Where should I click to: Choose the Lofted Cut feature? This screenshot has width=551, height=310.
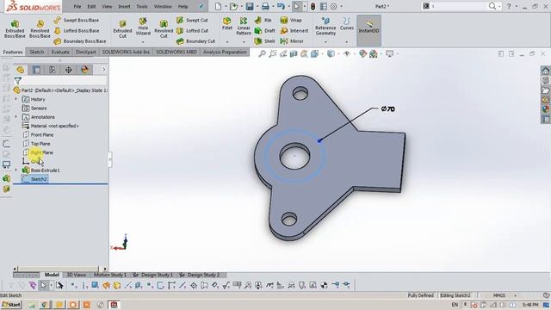192,31
